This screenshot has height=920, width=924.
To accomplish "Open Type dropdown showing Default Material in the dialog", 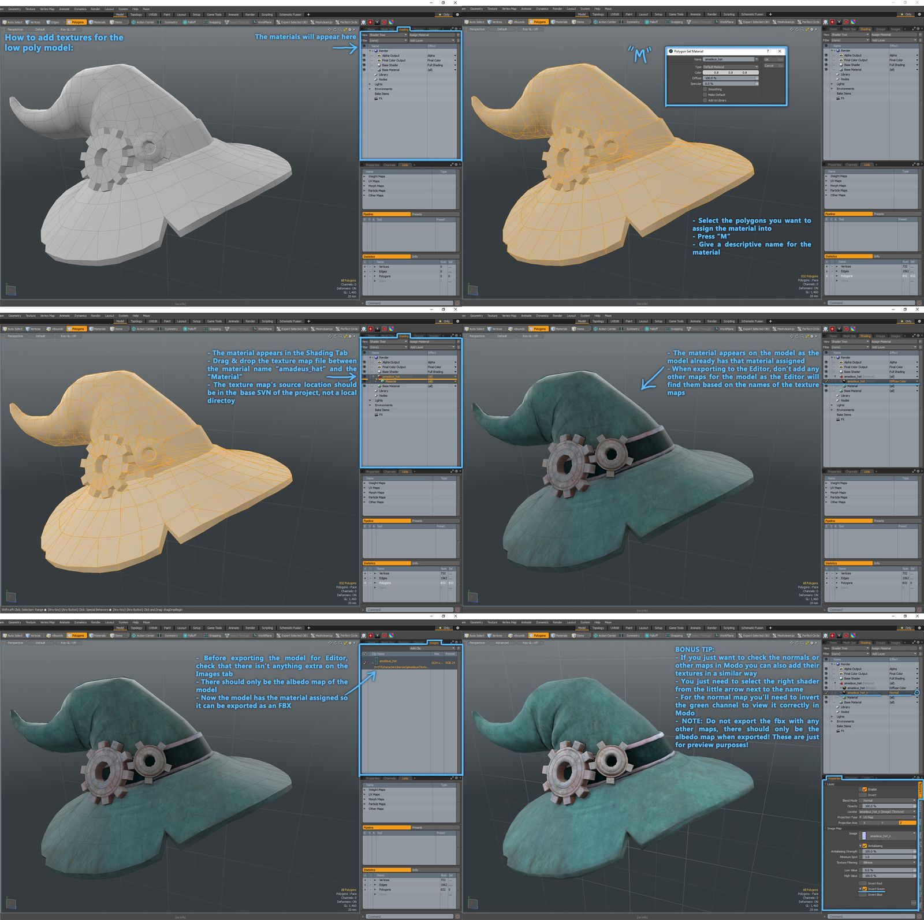I will tap(731, 67).
